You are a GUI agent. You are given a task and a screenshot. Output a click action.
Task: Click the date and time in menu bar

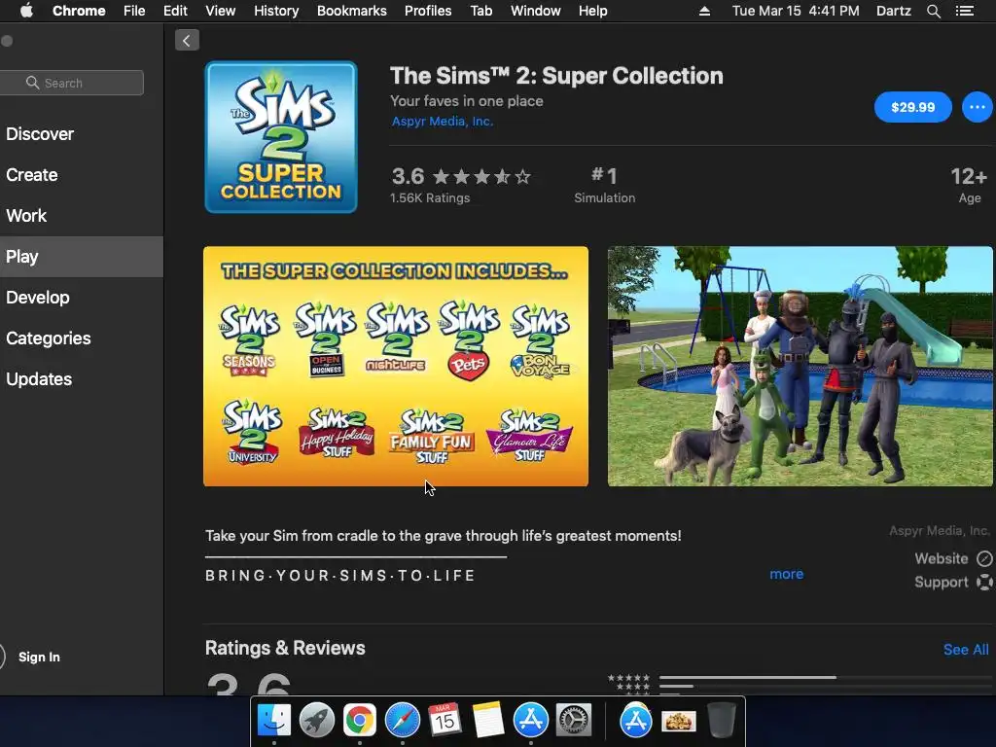point(796,11)
